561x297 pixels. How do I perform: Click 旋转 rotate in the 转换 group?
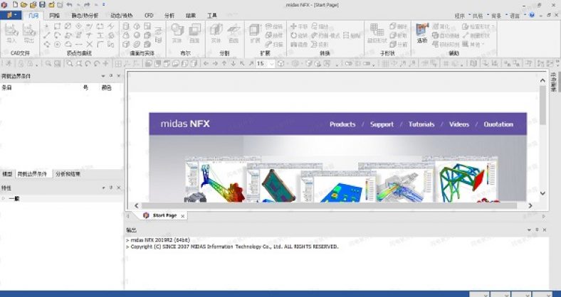[299, 36]
